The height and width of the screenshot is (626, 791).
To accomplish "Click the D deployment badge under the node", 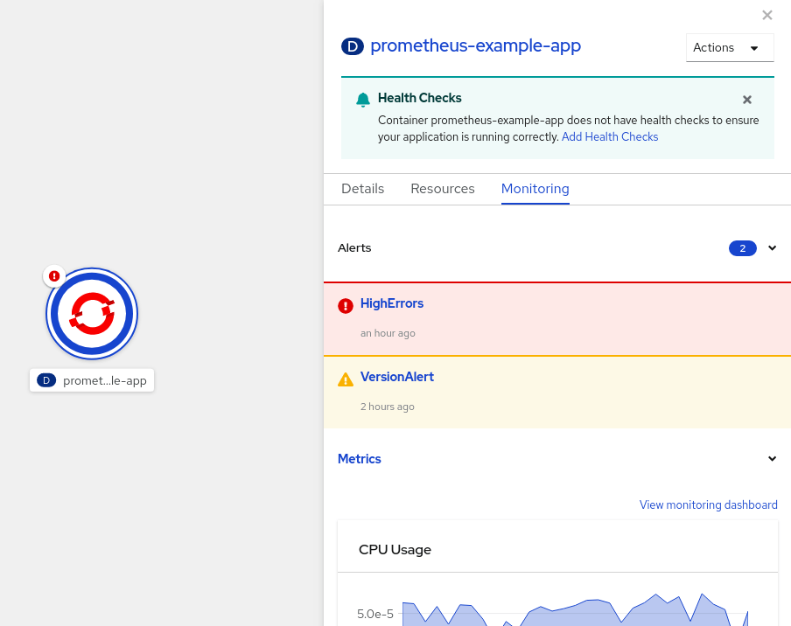I will point(45,379).
